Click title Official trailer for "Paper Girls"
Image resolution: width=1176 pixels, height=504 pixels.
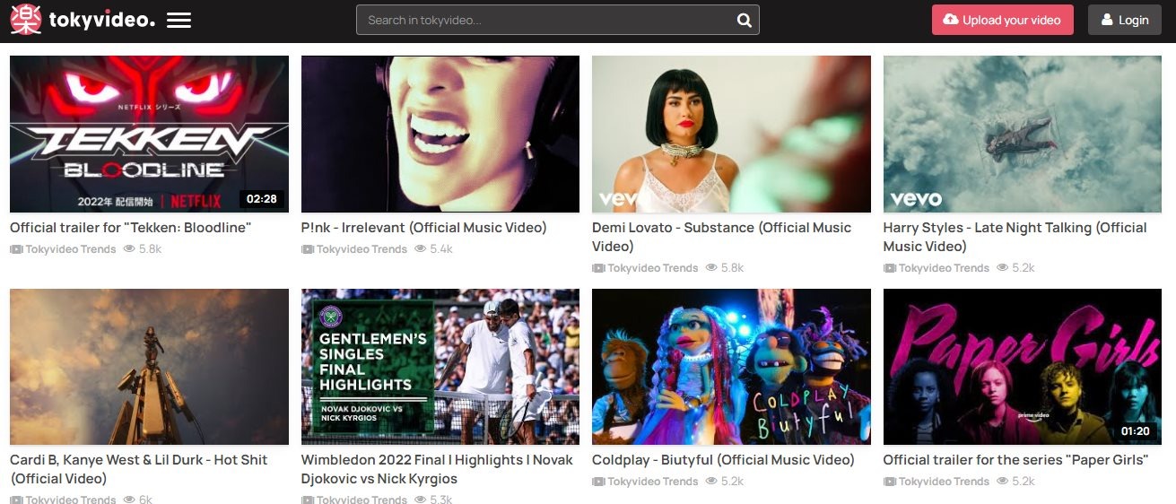1015,460
